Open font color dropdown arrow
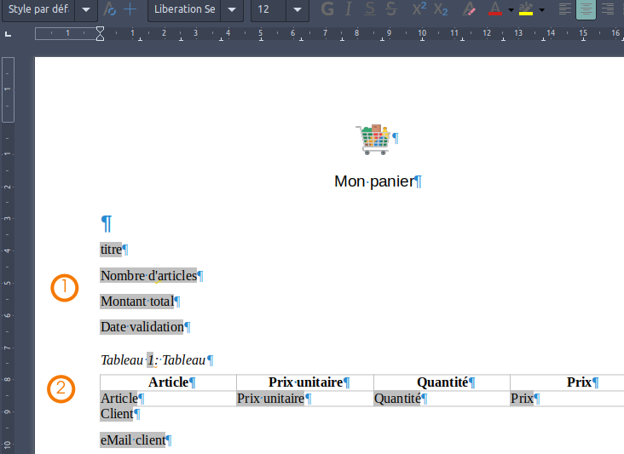 pyautogui.click(x=511, y=9)
